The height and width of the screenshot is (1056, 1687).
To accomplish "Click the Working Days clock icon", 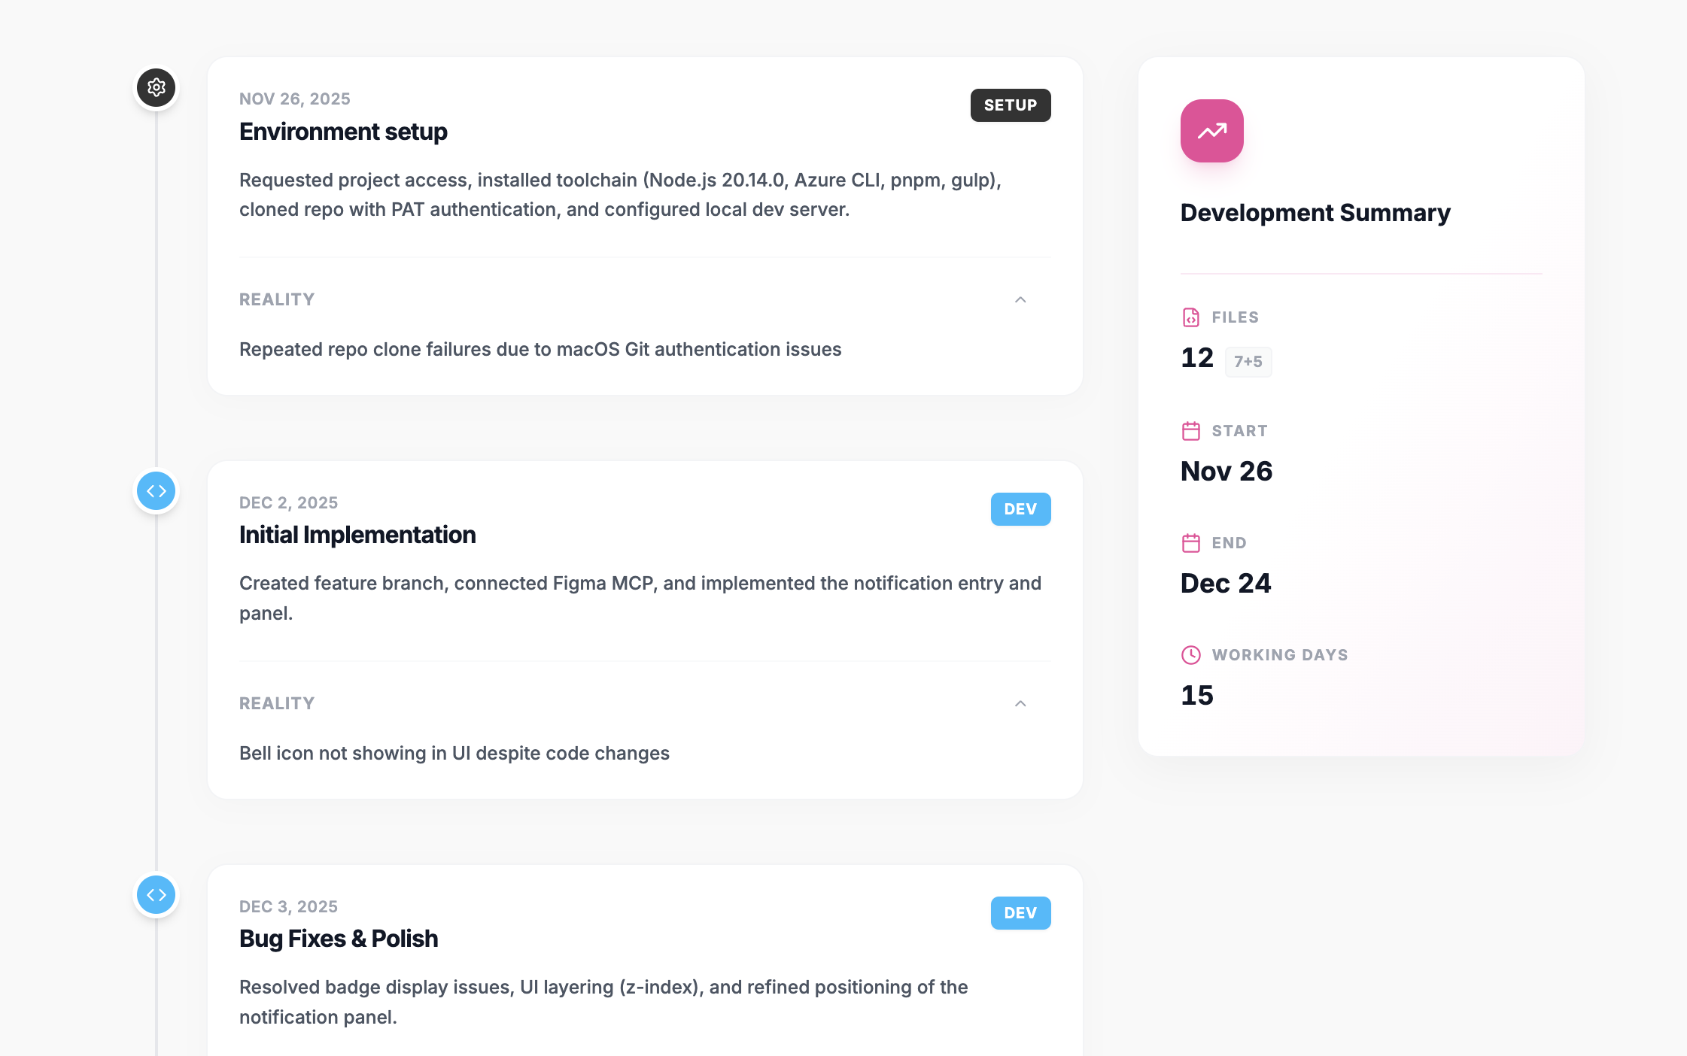I will (x=1190, y=655).
